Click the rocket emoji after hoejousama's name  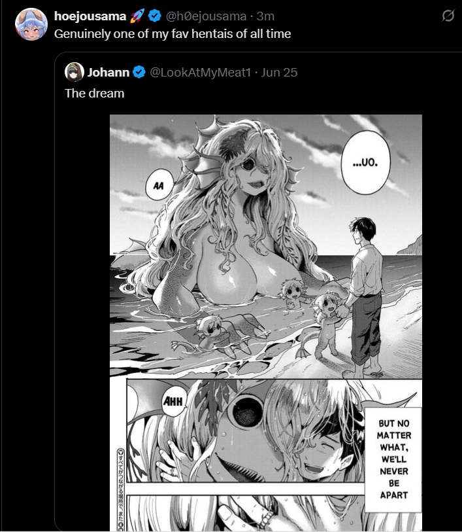137,16
